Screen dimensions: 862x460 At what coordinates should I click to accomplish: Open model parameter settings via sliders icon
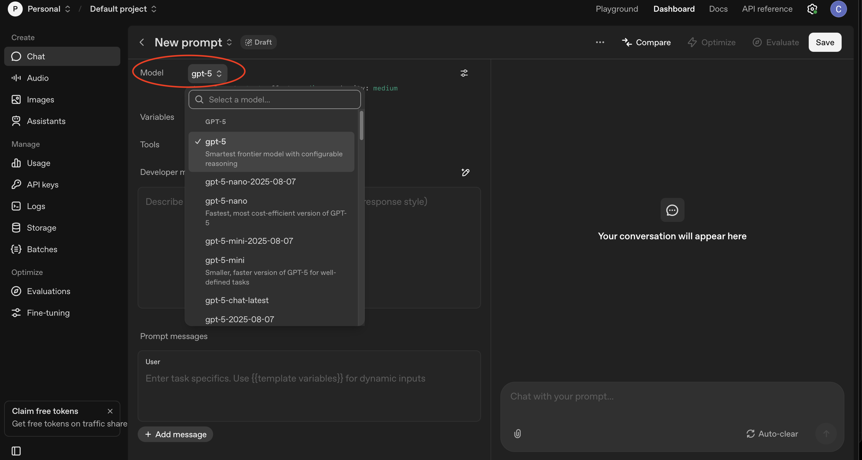[x=464, y=73]
